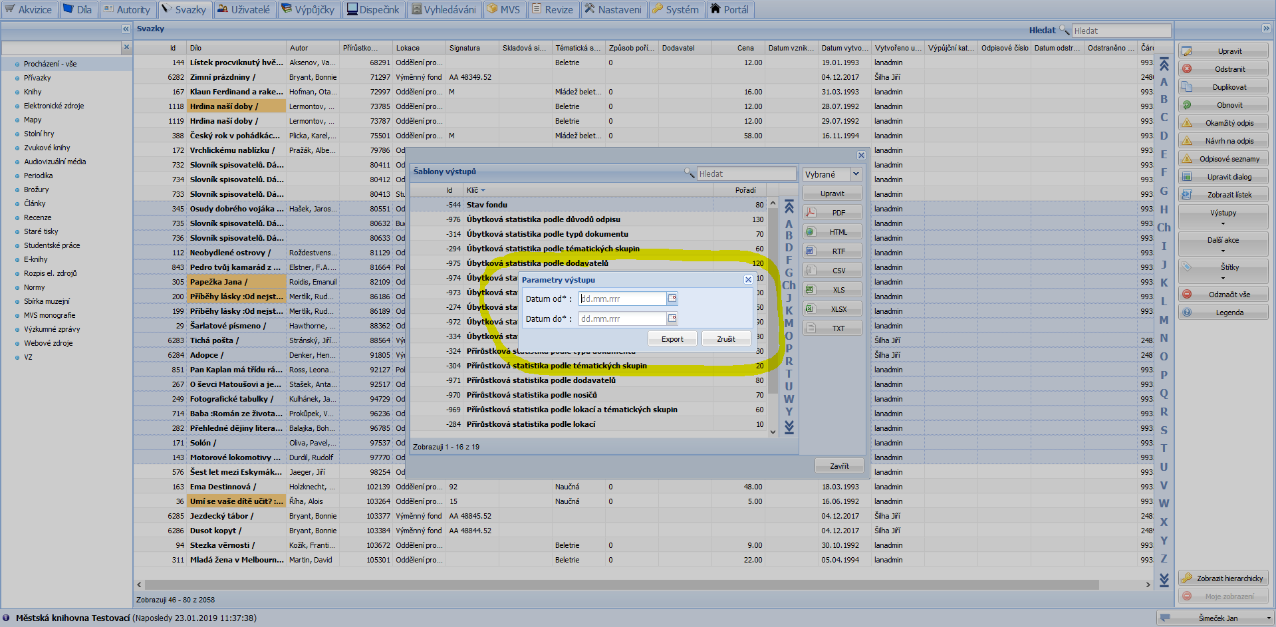Click Návrh na odpis button
The height and width of the screenshot is (627, 1276).
[x=1223, y=141]
